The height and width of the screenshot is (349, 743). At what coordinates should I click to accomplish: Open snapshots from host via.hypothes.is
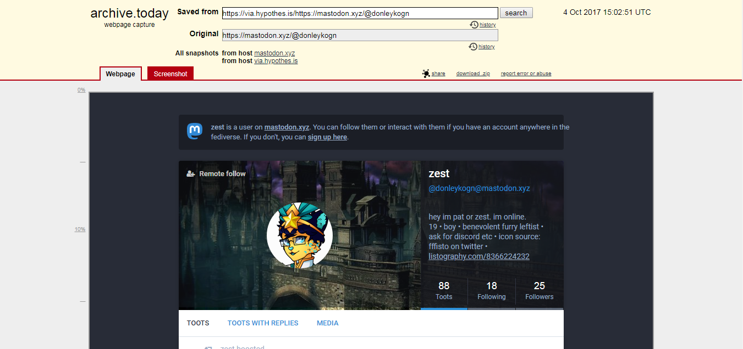(276, 61)
